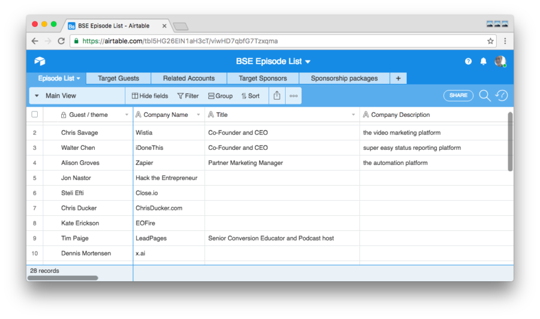Image resolution: width=540 pixels, height=319 pixels.
Task: Toggle the select-all records checkbox
Action: (35, 115)
